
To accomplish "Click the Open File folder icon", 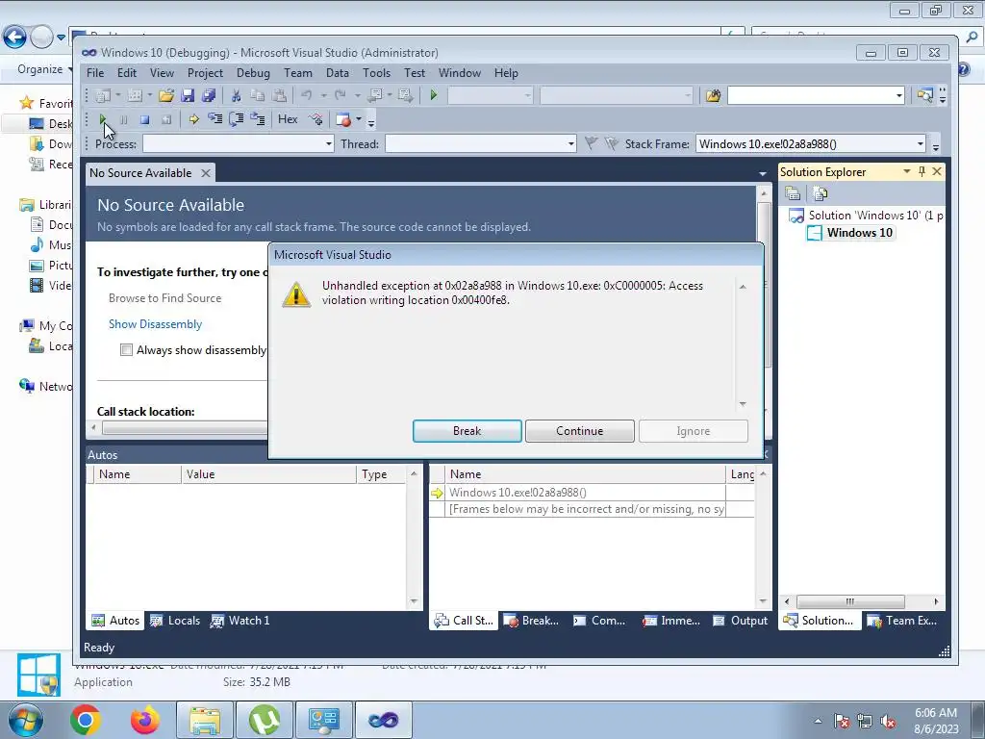I will click(166, 95).
